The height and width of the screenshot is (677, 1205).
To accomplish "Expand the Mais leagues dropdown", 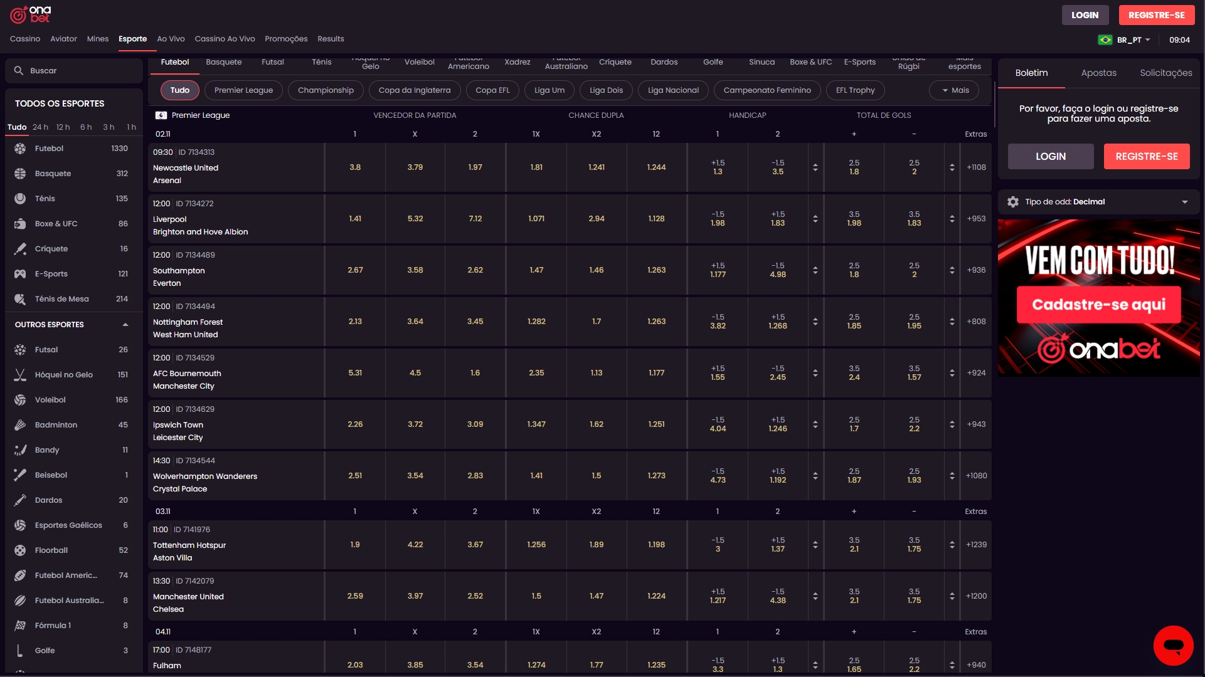I will tap(954, 90).
